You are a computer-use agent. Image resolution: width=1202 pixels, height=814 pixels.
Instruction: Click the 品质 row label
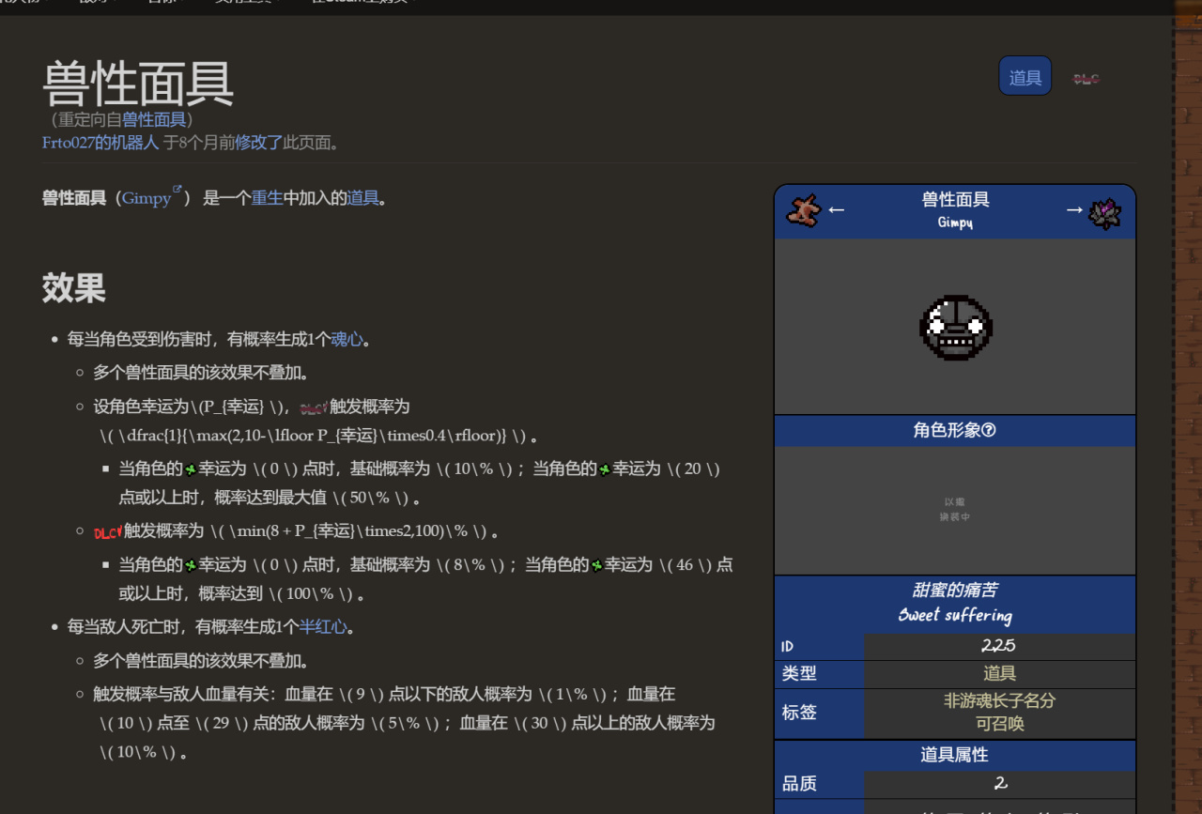pos(799,784)
